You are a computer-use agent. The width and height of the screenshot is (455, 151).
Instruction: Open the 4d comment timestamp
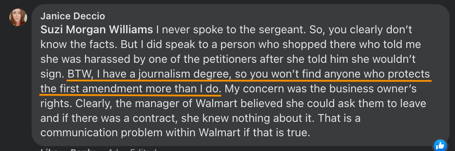point(113,149)
